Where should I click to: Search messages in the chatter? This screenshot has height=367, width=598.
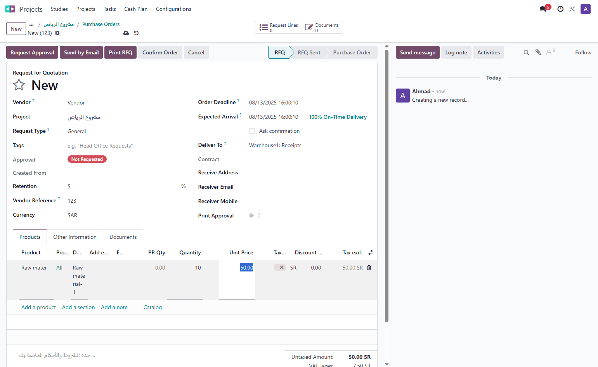click(526, 52)
